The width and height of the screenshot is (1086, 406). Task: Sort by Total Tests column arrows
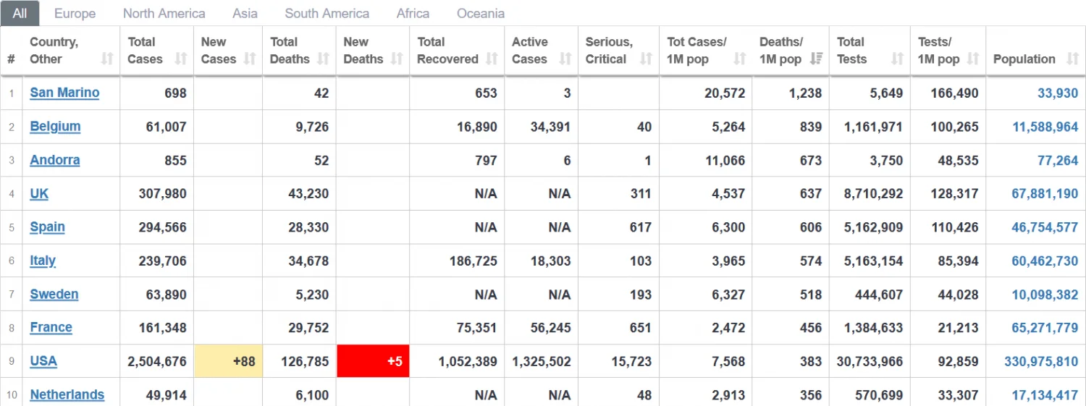click(x=898, y=59)
